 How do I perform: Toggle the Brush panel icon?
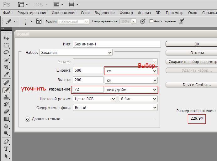(39, 21)
